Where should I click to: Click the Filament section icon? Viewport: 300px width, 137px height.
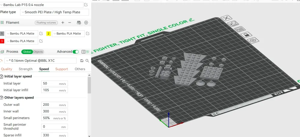coord(2,22)
